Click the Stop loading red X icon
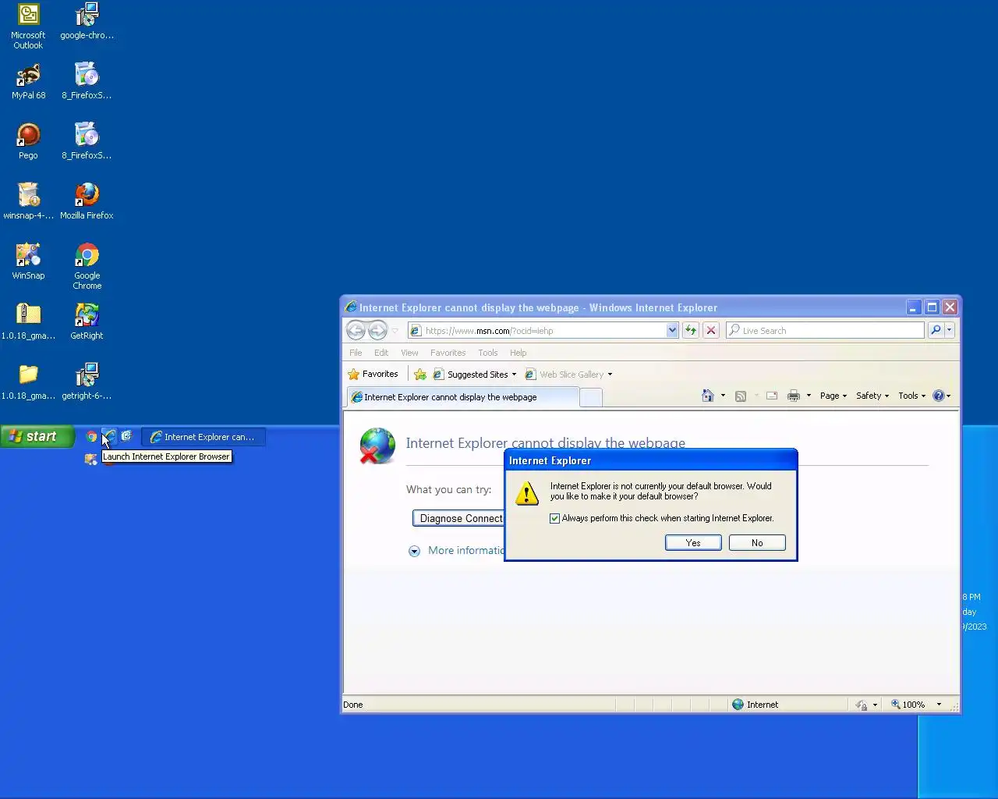 click(x=711, y=330)
